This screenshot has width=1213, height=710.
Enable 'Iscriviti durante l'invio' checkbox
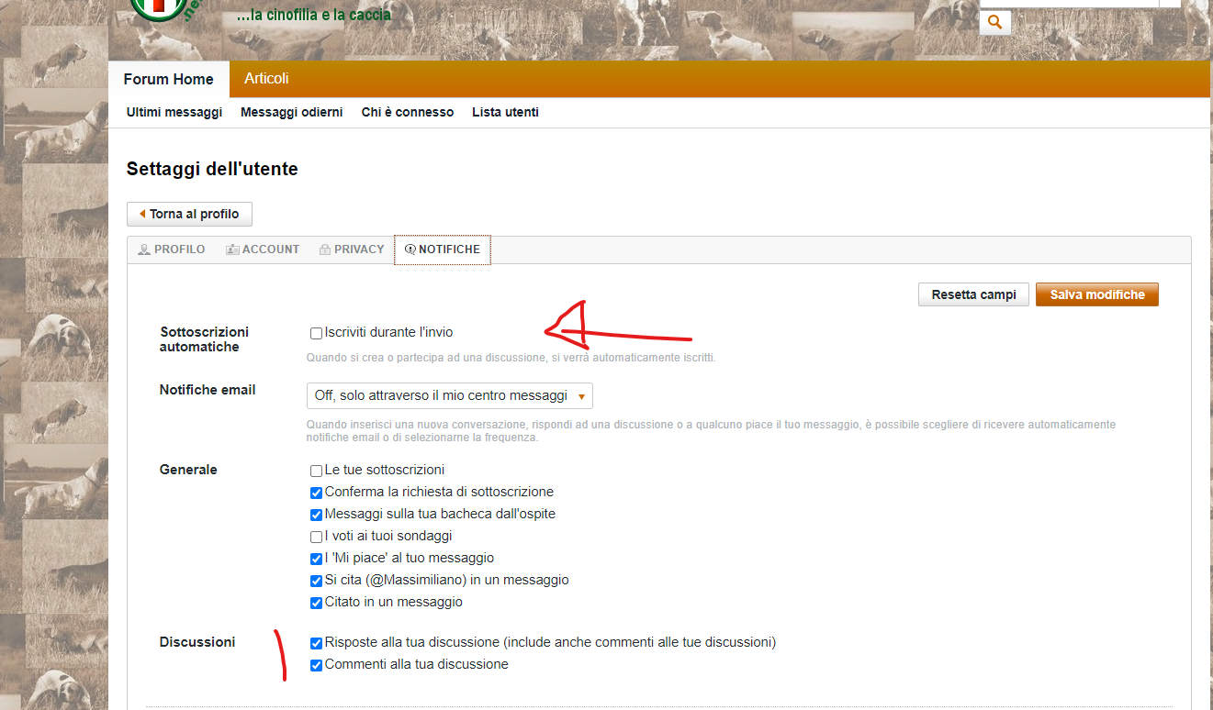click(x=317, y=334)
